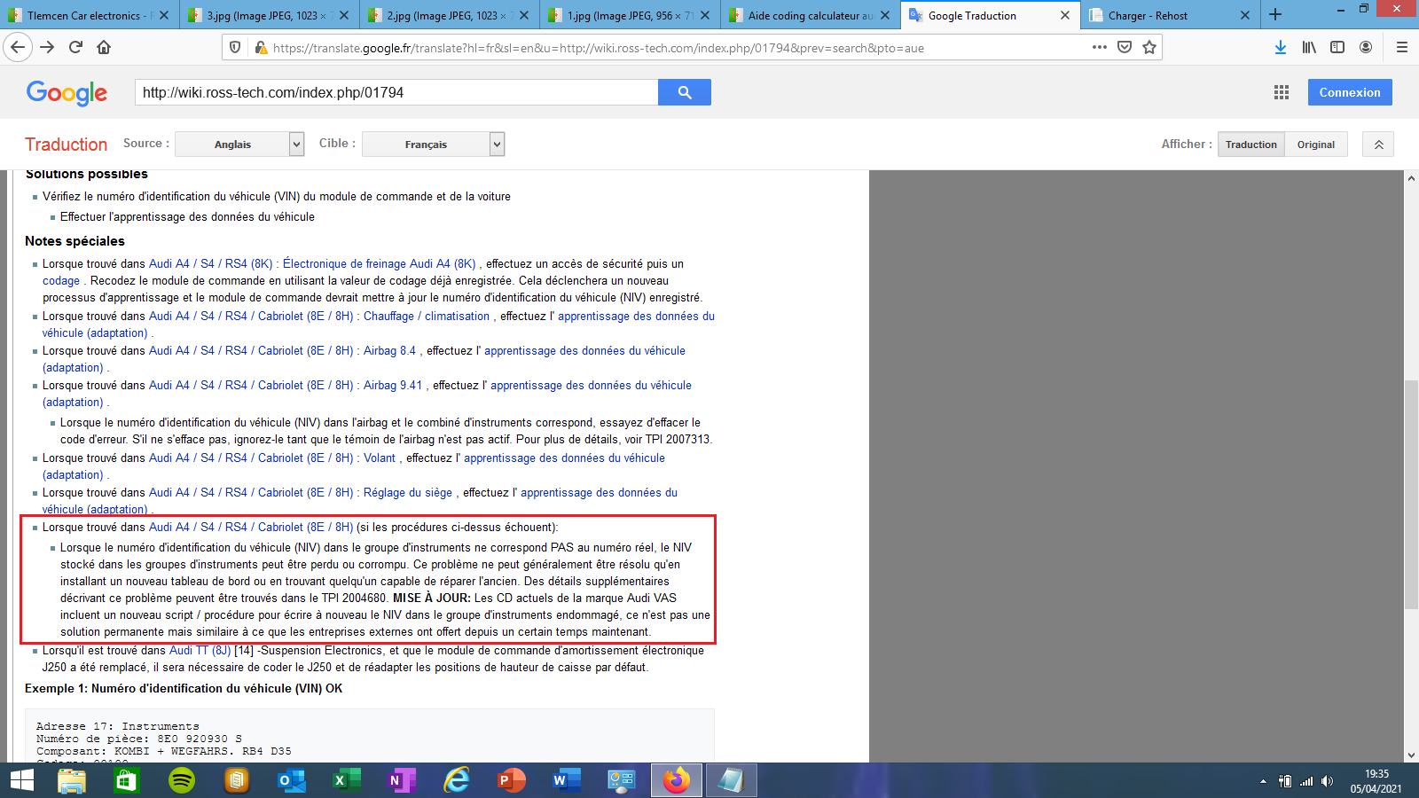Show site security padlock information

tap(261, 47)
